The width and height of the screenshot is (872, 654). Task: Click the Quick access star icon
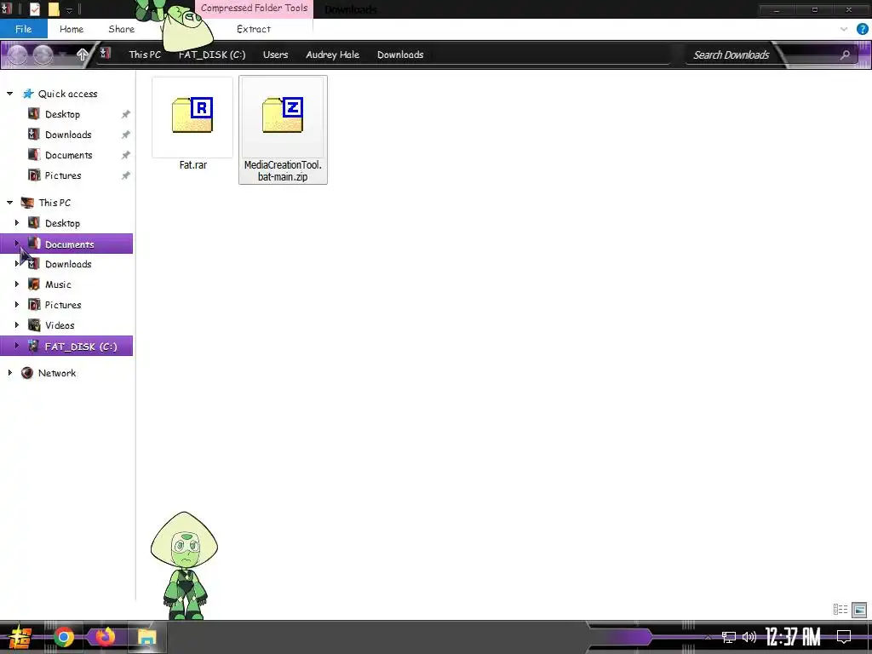(x=28, y=94)
